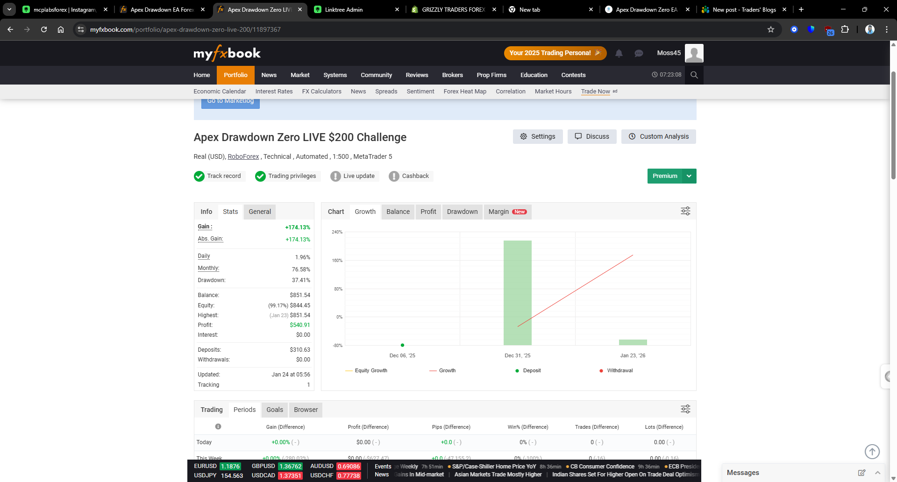Click the scroll-to-top arrow icon

tap(872, 452)
